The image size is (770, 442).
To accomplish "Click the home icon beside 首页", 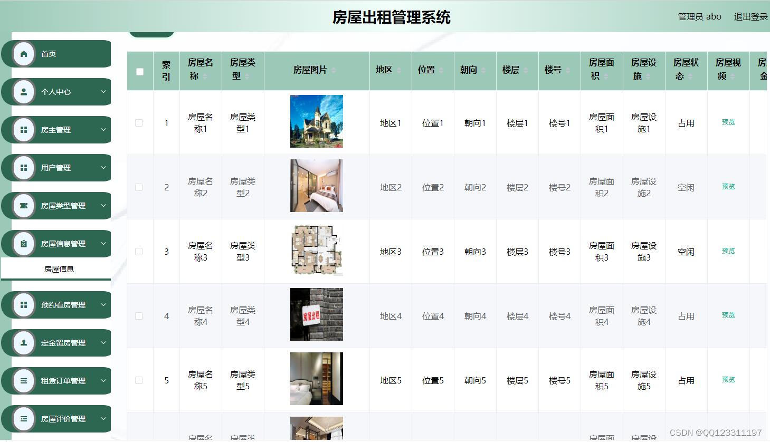I will (x=24, y=54).
